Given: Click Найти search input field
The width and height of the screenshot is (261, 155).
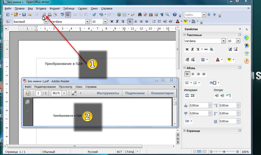Looking at the screenshot, I should [x=193, y=14].
